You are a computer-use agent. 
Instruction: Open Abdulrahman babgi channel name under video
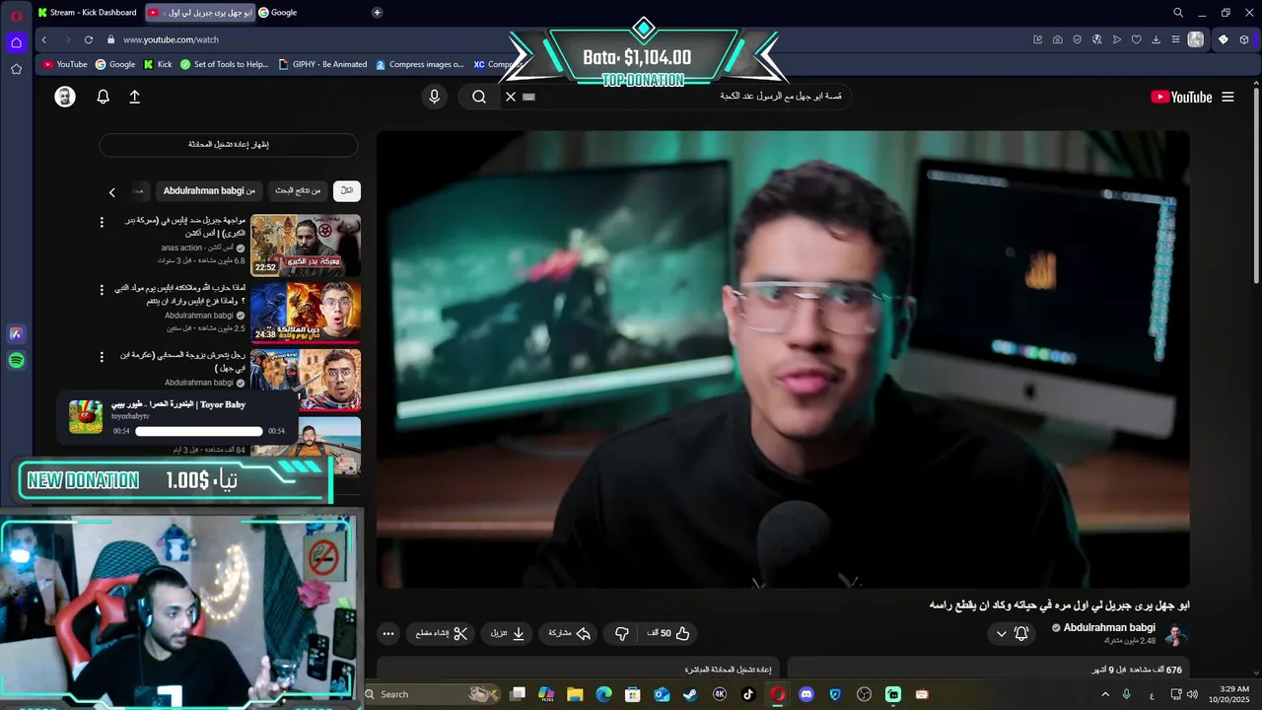1109,628
